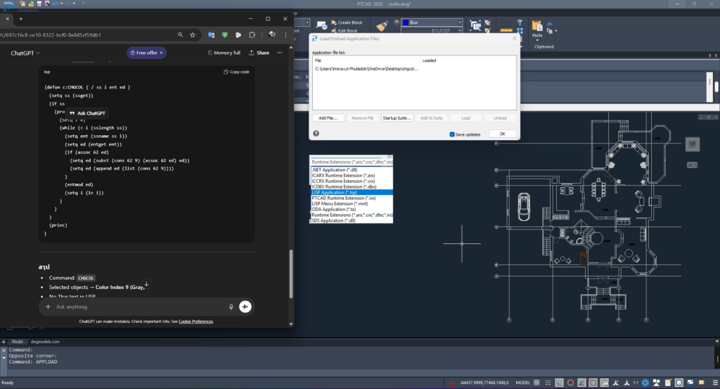Toggle the Save updates checkbox
720x389 pixels.
[452, 134]
